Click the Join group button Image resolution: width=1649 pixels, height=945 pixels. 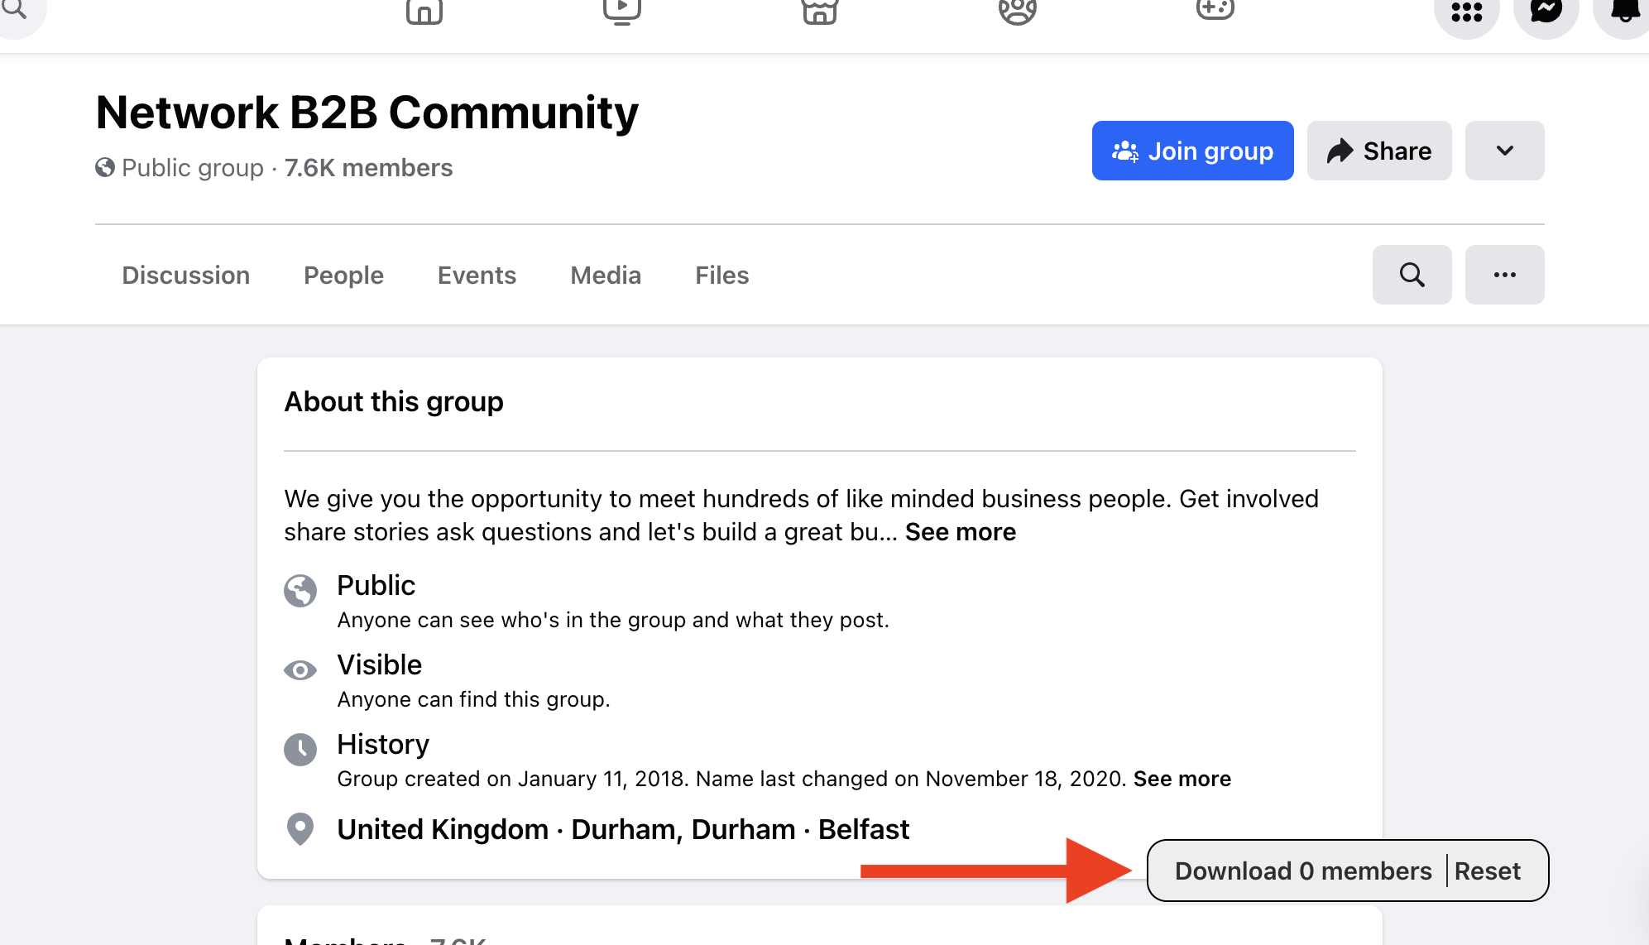1192,150
